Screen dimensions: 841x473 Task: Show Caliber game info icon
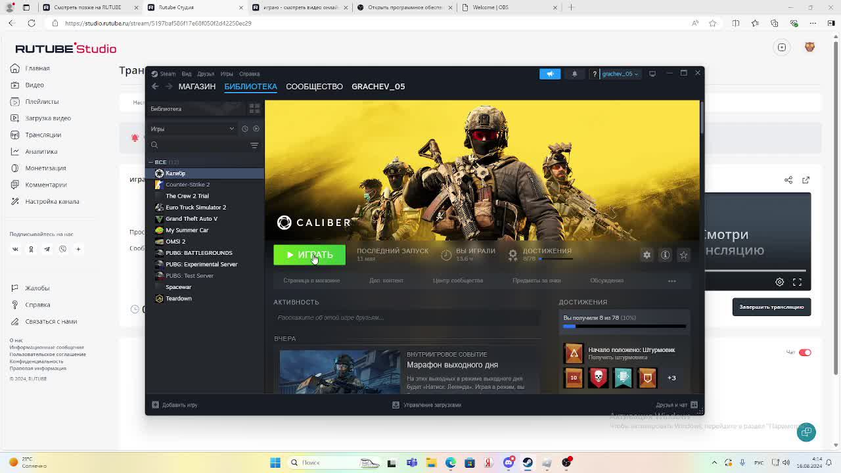665,255
